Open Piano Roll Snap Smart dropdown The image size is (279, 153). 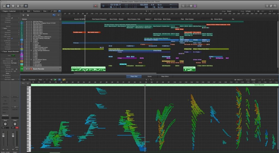[255, 80]
